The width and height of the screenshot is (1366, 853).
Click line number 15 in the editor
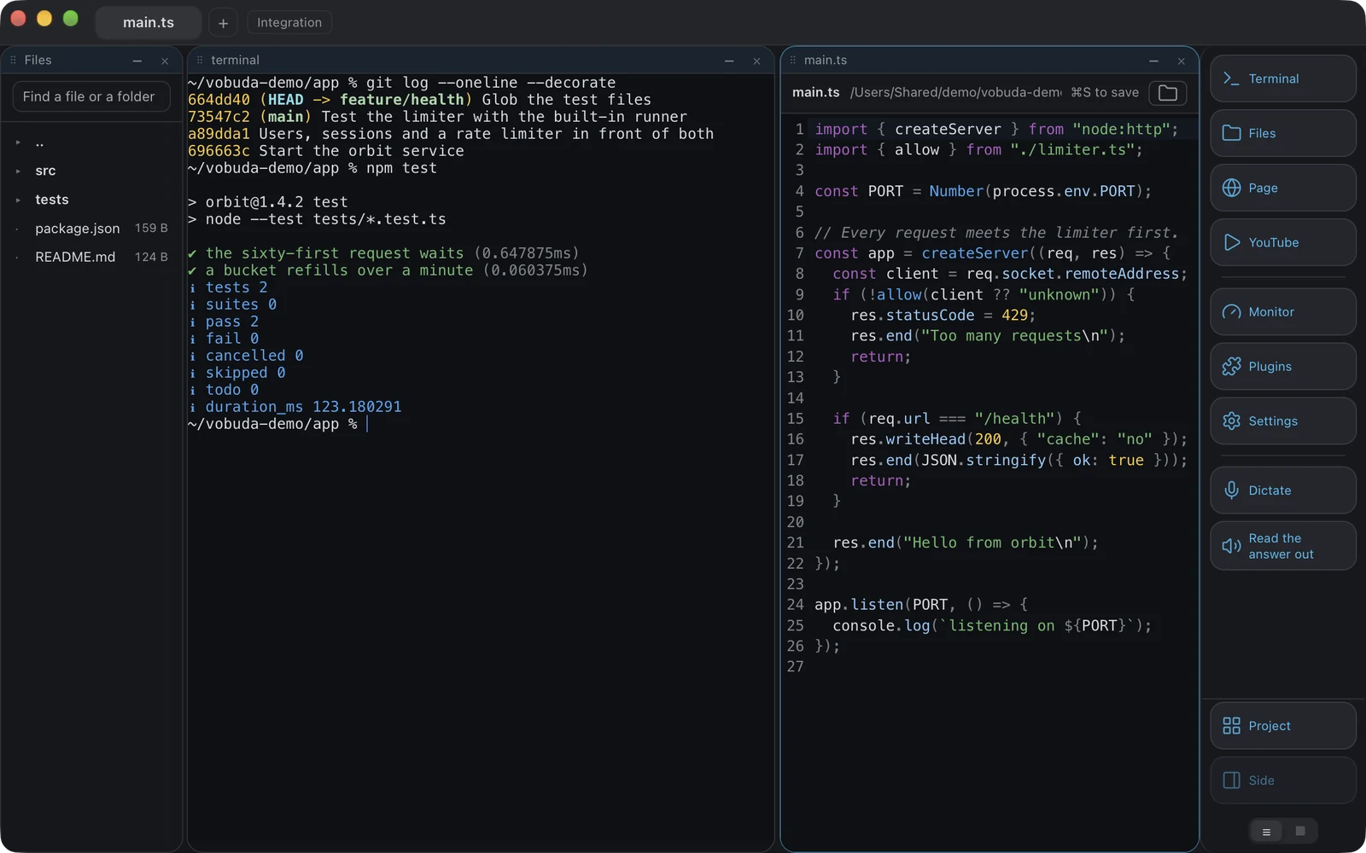point(795,419)
